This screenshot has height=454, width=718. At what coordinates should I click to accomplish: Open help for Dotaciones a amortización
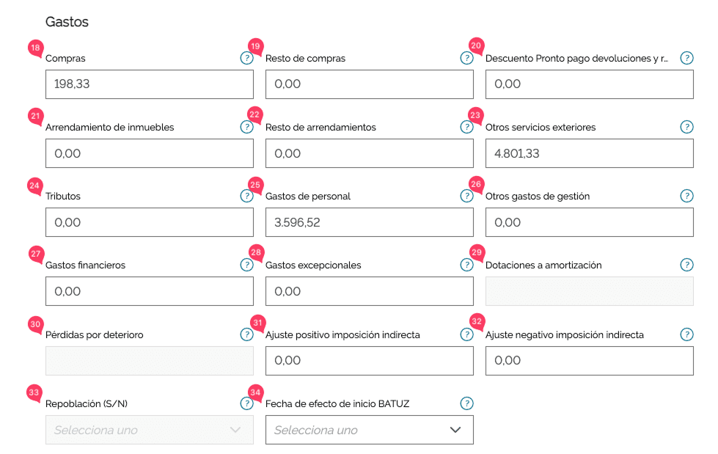(686, 265)
